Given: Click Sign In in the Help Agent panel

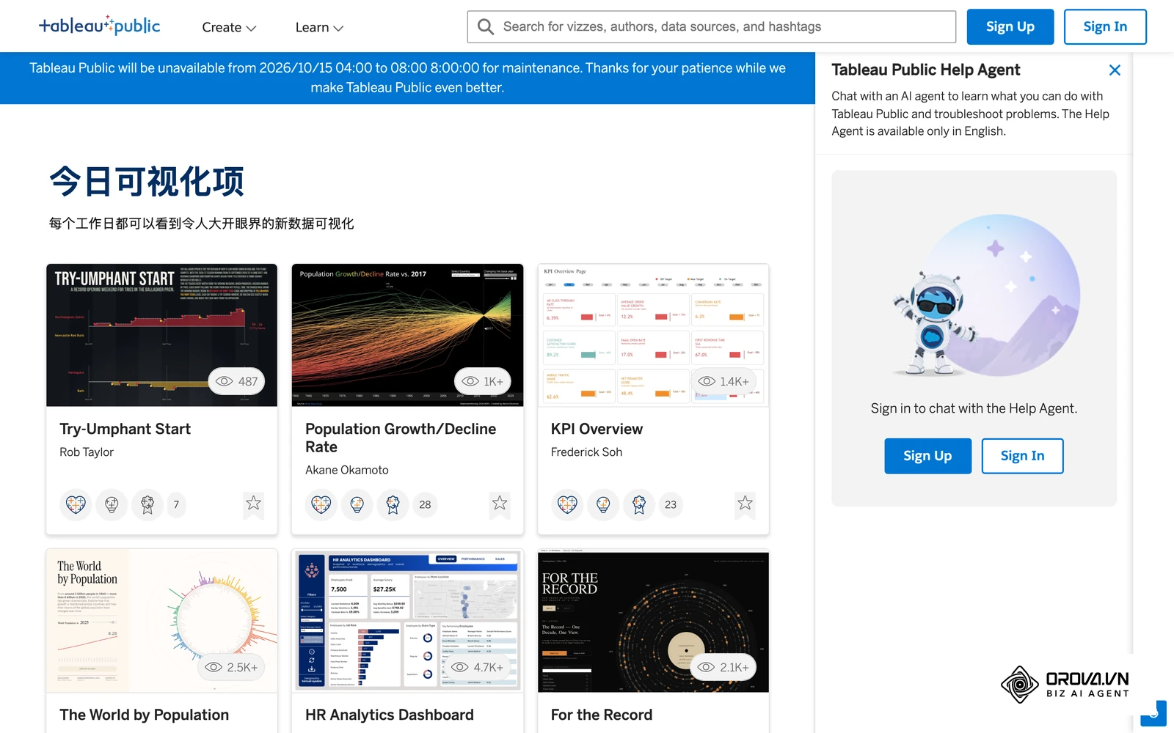Looking at the screenshot, I should coord(1022,456).
